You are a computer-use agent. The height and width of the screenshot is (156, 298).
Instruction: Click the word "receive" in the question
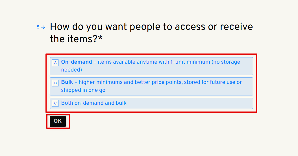[236, 27]
